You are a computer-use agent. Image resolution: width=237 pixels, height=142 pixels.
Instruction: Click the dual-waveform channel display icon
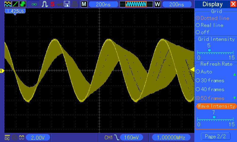[8, 4]
